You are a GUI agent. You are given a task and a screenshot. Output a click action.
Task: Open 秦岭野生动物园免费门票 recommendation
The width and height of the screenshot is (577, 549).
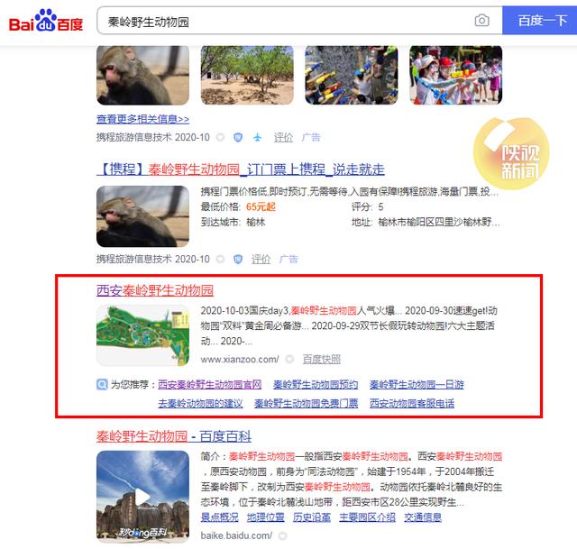coord(307,403)
